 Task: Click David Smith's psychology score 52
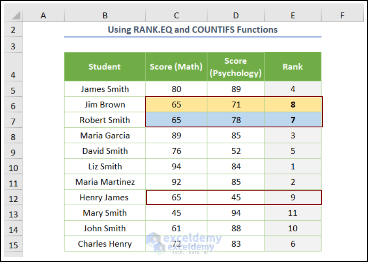pos(236,151)
